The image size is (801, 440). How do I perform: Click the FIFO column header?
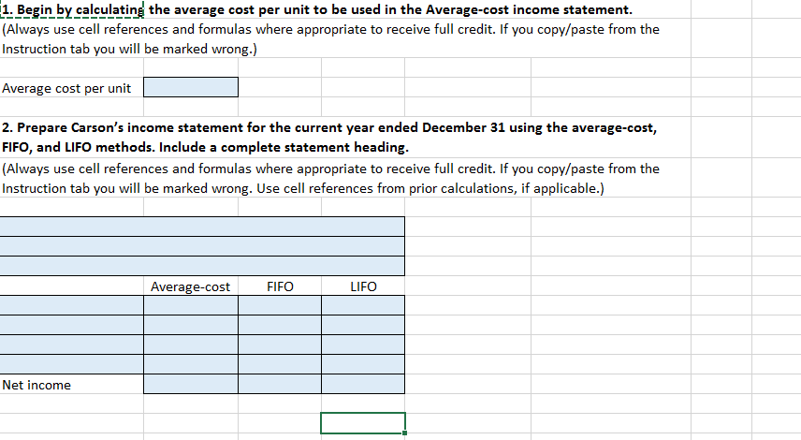click(280, 286)
